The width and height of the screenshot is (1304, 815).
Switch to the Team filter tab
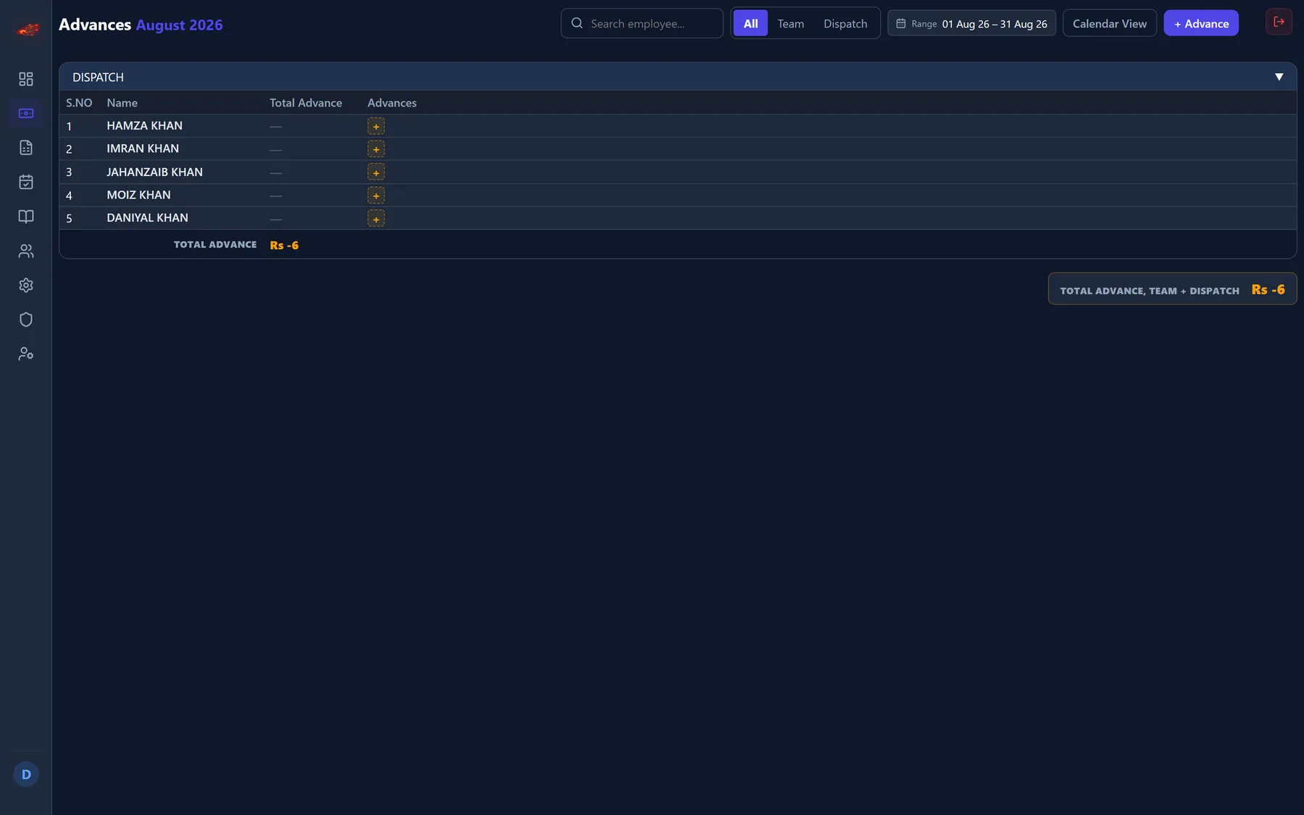pos(790,23)
